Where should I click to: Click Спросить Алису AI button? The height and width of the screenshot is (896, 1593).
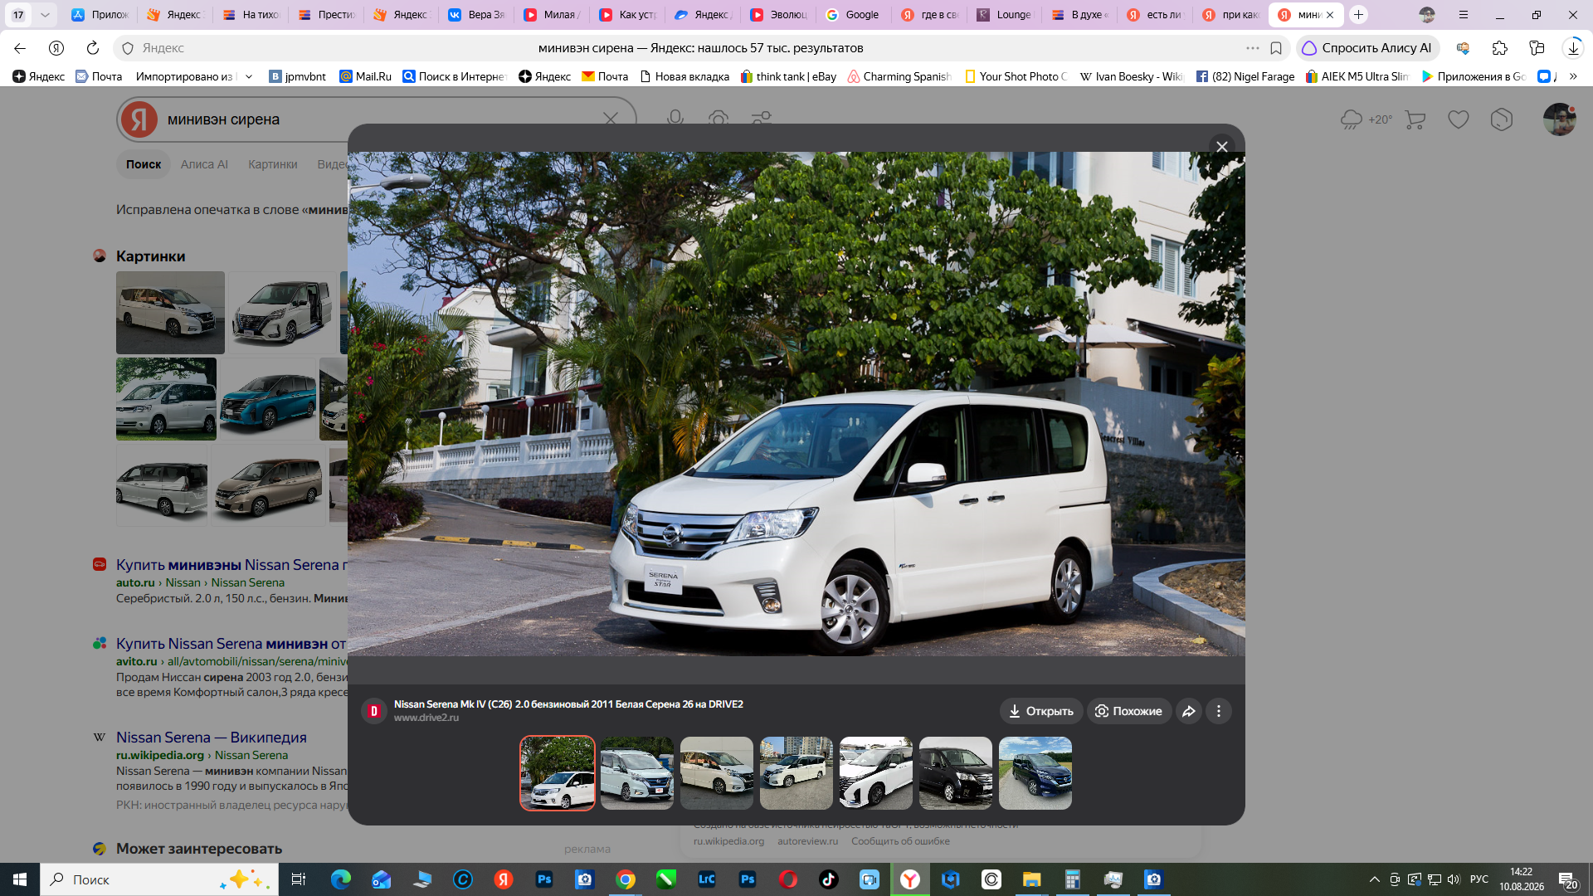click(1367, 48)
